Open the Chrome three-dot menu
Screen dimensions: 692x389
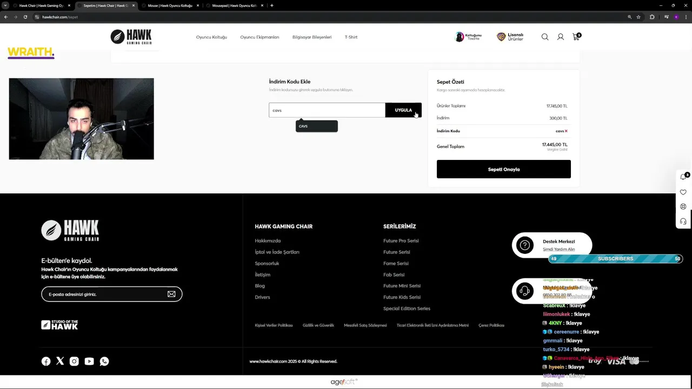coord(686,17)
